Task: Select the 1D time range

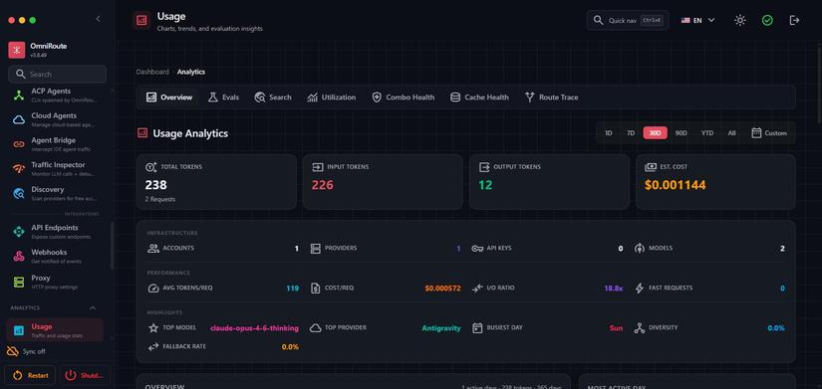Action: [609, 133]
